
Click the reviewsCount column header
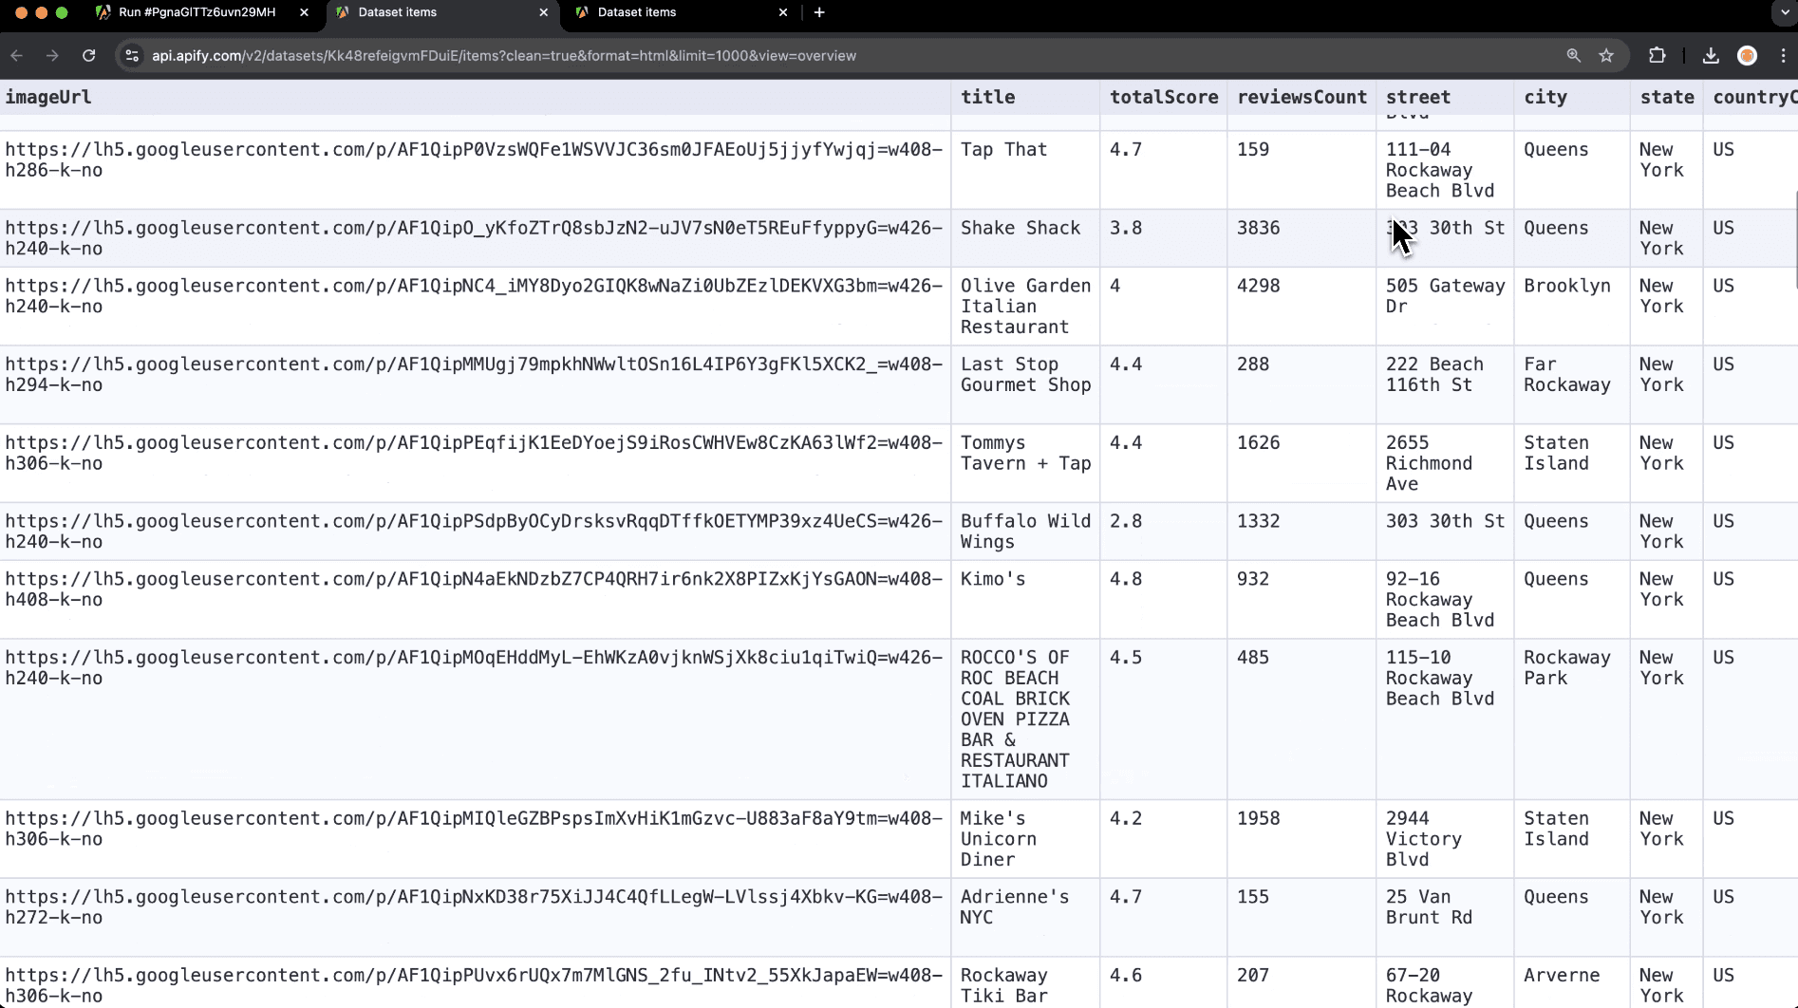click(x=1302, y=97)
